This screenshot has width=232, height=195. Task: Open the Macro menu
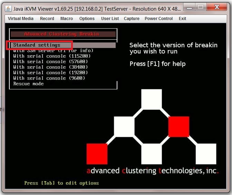[x=67, y=19]
